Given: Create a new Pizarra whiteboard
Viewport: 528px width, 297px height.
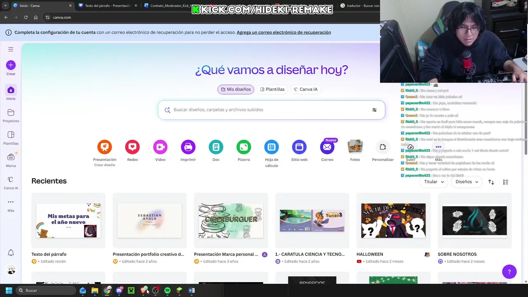Looking at the screenshot, I should pyautogui.click(x=244, y=147).
